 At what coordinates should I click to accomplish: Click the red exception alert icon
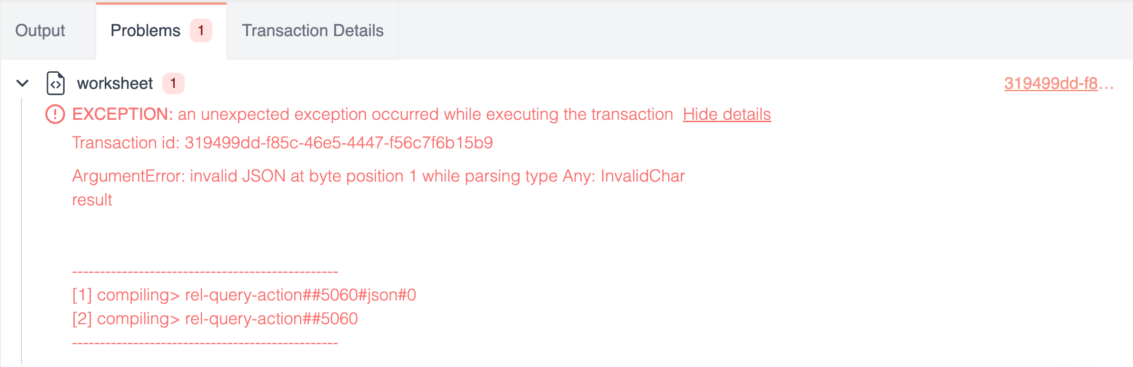click(55, 114)
